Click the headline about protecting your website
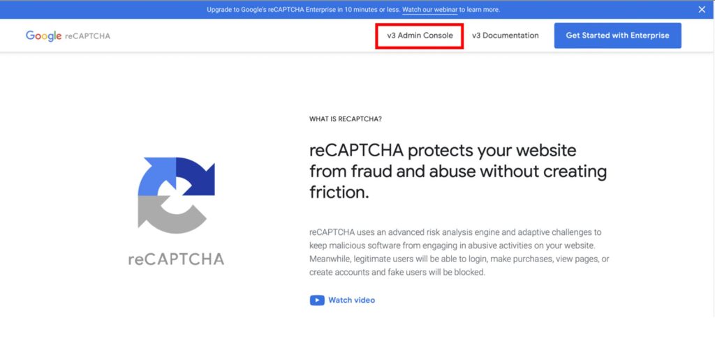 click(x=457, y=171)
